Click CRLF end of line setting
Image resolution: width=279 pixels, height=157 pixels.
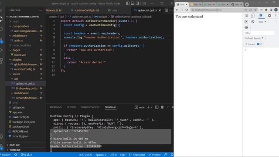[122, 155]
